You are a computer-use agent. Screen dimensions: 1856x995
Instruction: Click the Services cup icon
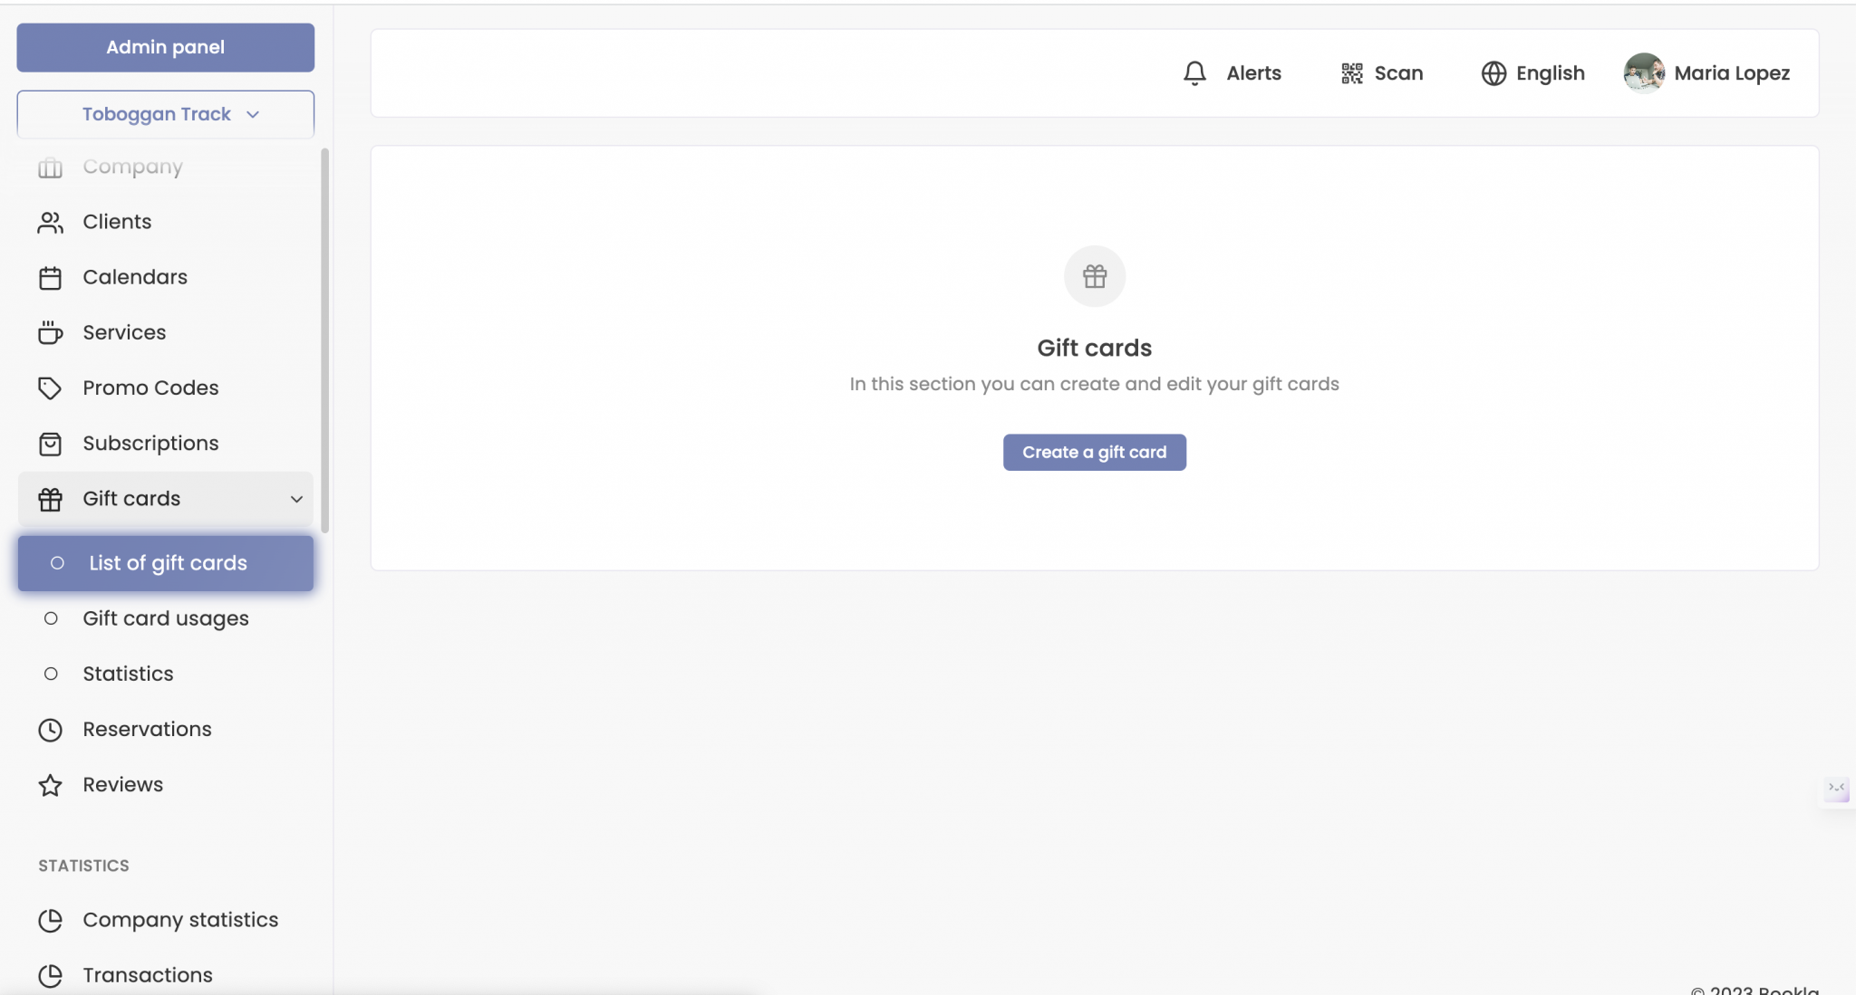(50, 333)
